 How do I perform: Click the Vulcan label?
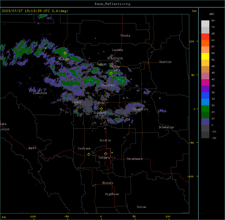pos(142,207)
